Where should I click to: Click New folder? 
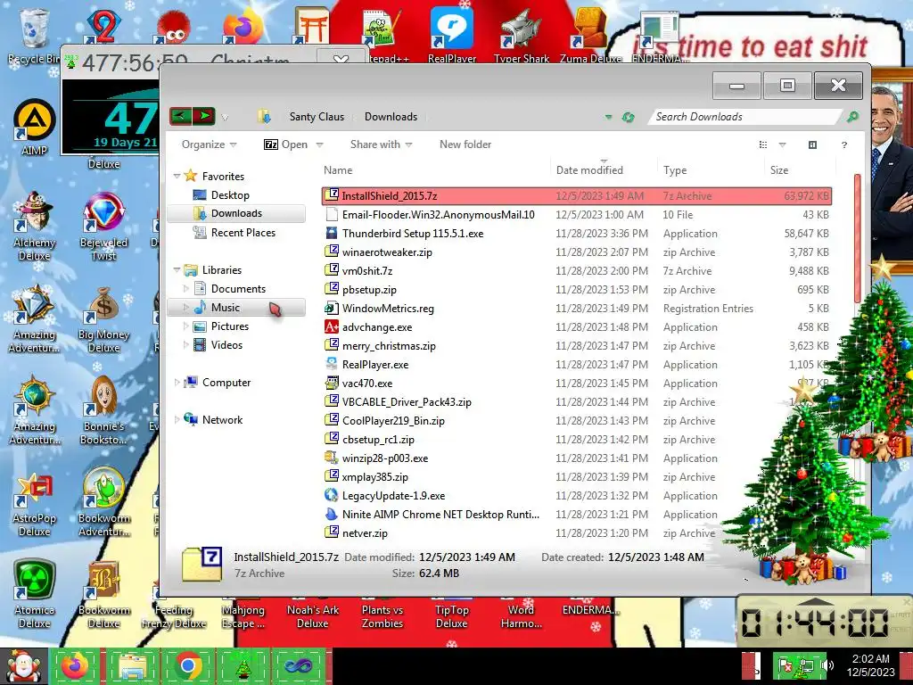(465, 144)
